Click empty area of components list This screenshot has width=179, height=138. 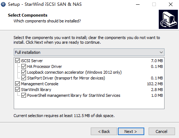[89, 103]
